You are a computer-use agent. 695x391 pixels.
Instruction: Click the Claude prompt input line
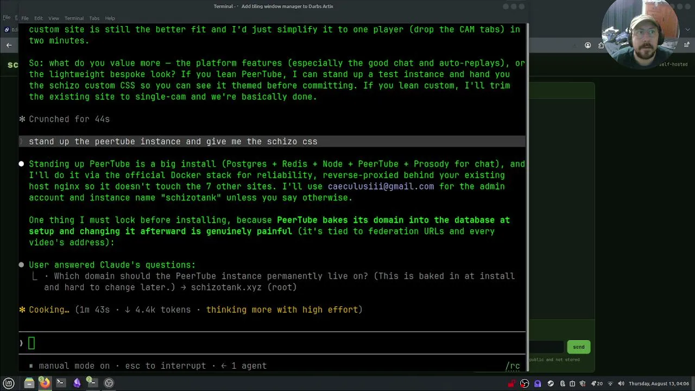[x=272, y=343]
